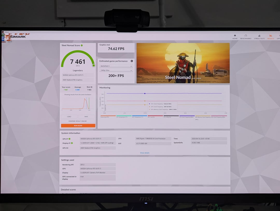Screen dimensions: 280x211
Task: Click AMD Radeon(TM) Graphics in score card
Action: (x=78, y=80)
